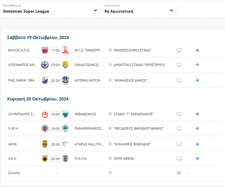Click the Olympiacos team crest
Screen dimensions: 225x187
[45, 114]
